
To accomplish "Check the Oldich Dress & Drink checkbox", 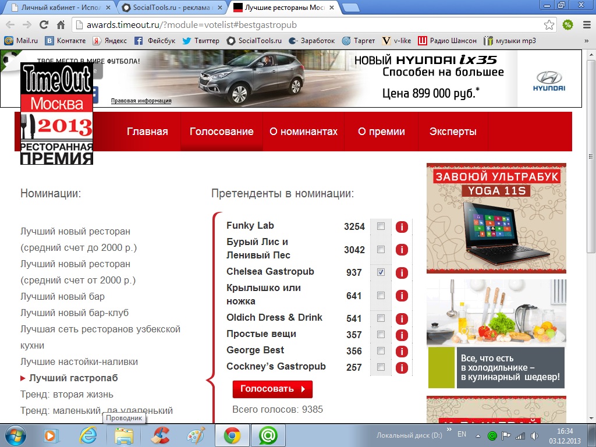I will pos(381,318).
